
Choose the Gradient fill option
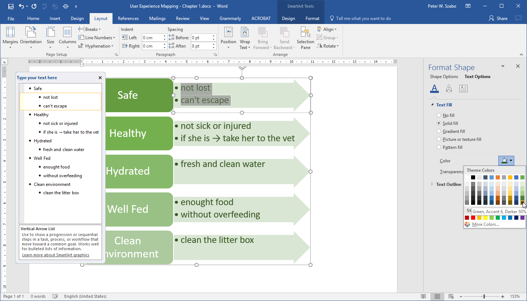point(439,131)
